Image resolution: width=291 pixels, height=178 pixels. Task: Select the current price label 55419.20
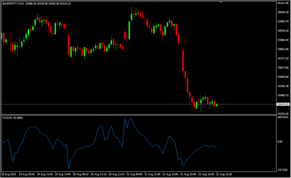pos(283,104)
